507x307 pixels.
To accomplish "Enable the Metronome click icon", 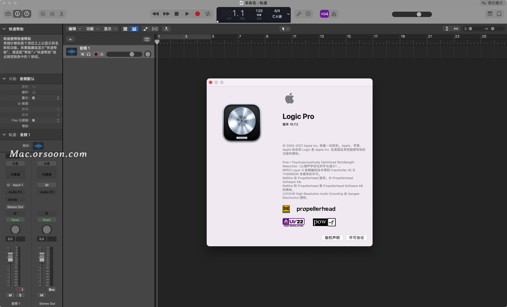I will click(x=334, y=14).
